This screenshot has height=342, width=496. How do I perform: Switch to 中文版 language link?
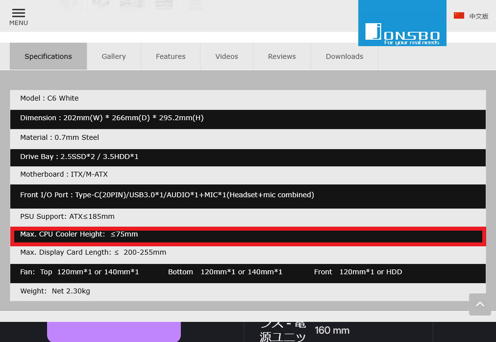tap(479, 16)
